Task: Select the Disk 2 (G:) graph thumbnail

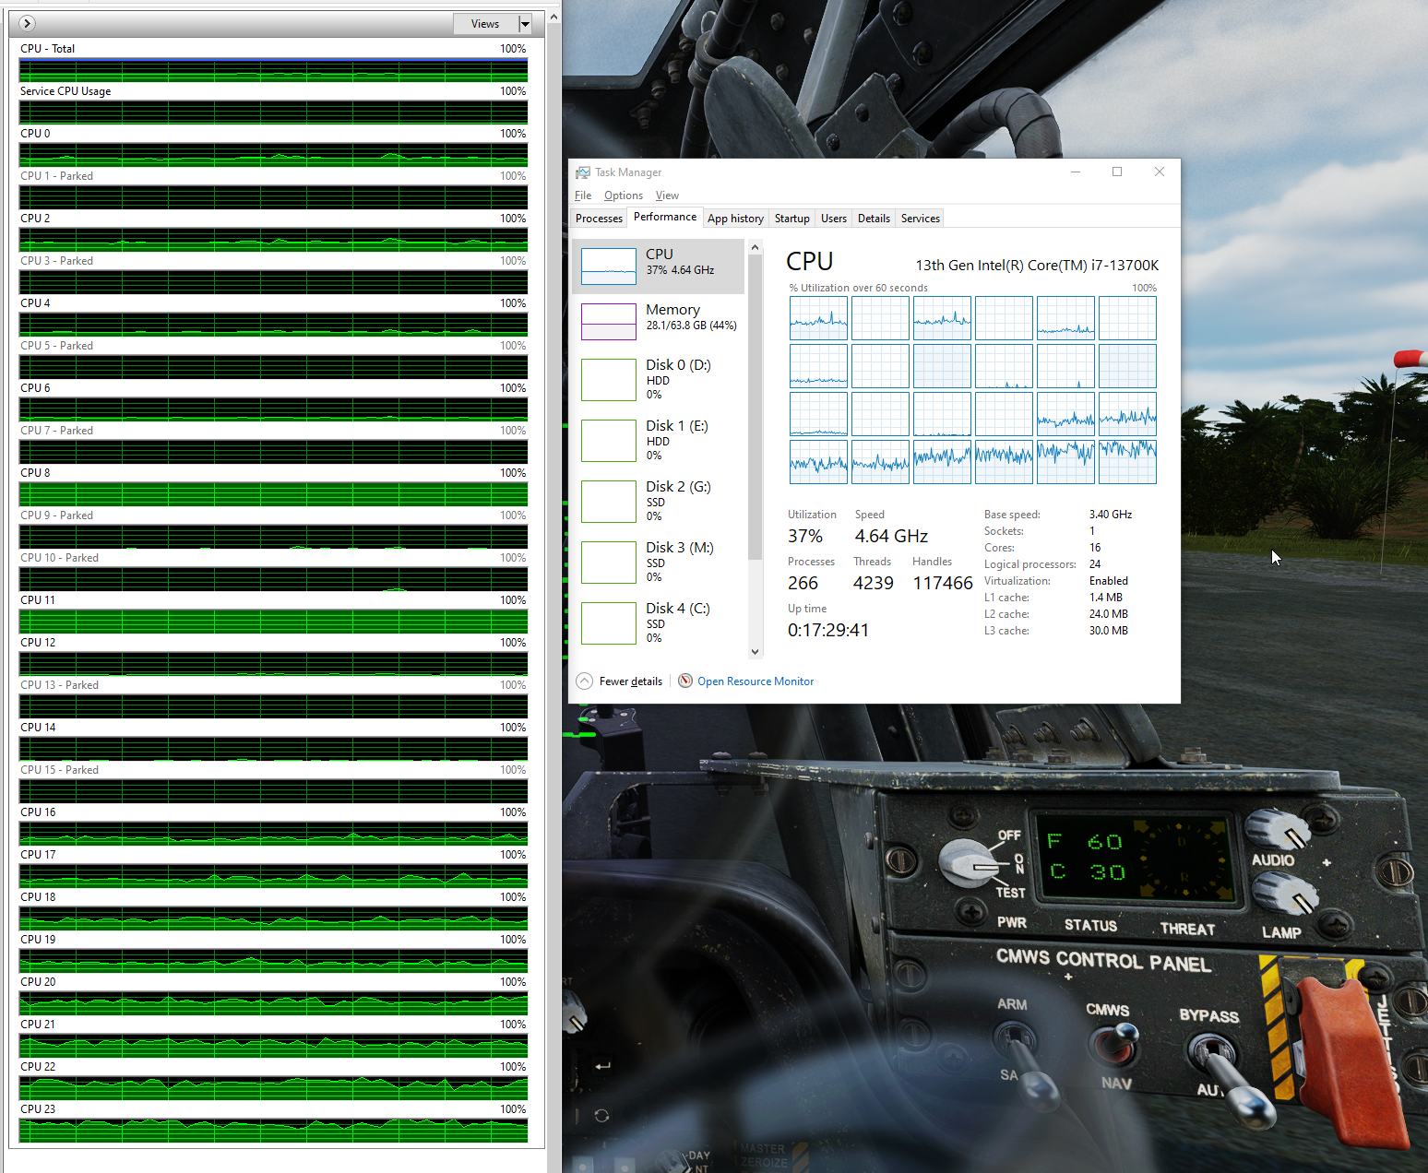Action: 609,502
